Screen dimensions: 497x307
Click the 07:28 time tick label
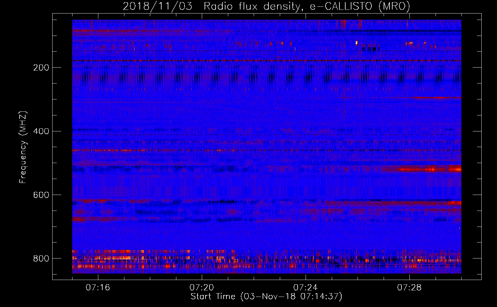click(409, 287)
